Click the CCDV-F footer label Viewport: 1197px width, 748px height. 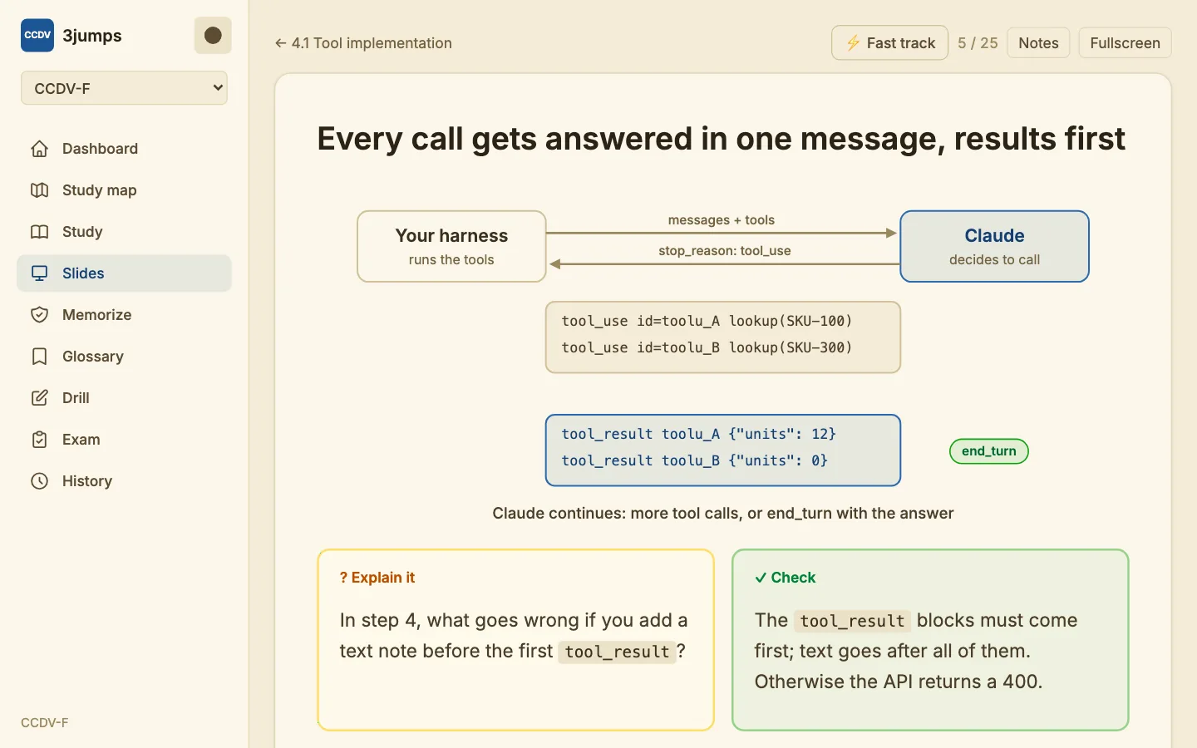[x=45, y=723]
